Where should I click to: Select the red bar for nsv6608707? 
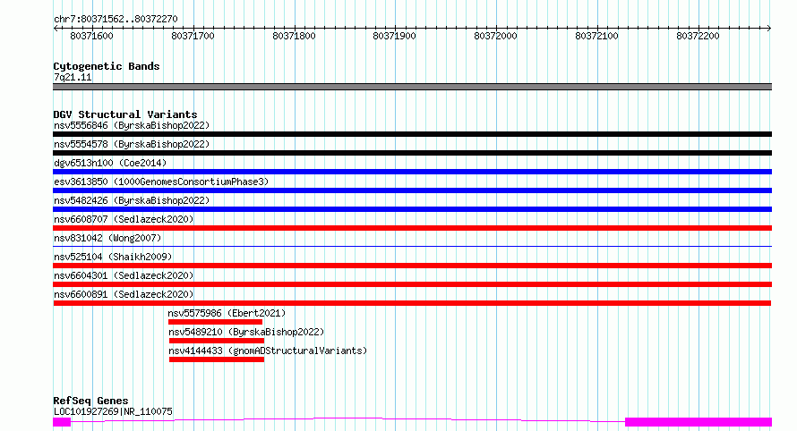click(412, 228)
